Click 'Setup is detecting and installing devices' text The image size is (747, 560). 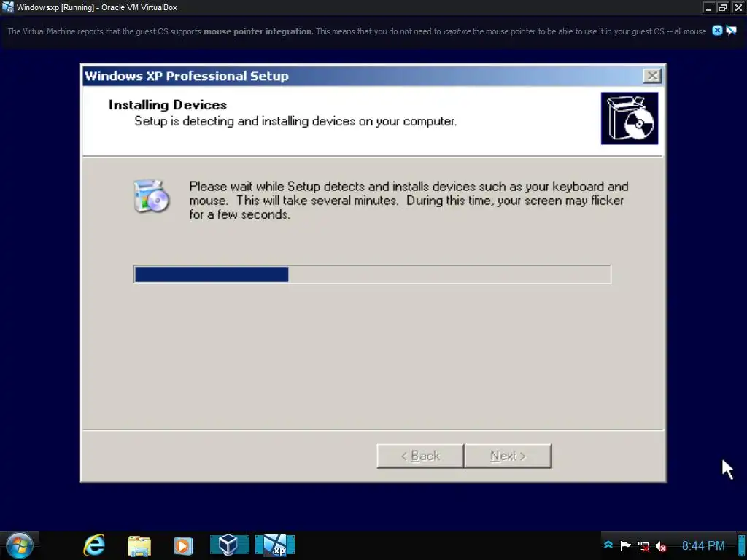pyautogui.click(x=295, y=122)
